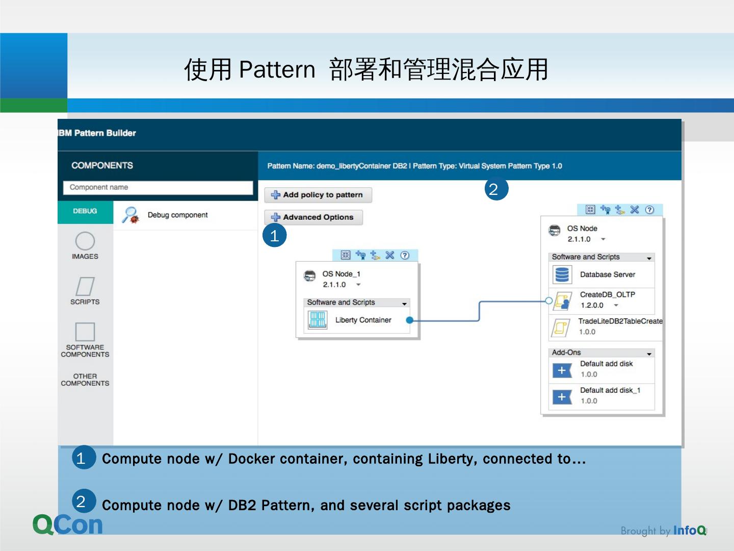The width and height of the screenshot is (734, 551).
Task: Click the Debug component bug icon
Action: tap(131, 215)
